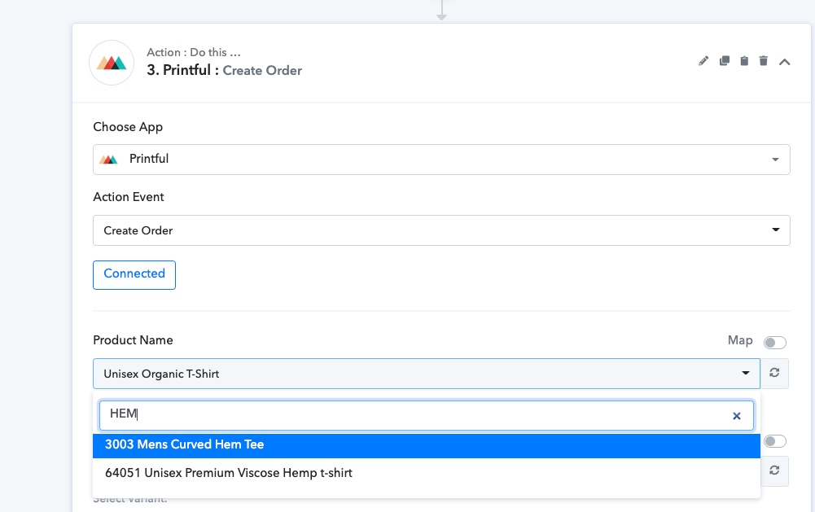Click the 3. Printful : Create Order title
This screenshot has height=512, width=815.
(224, 70)
